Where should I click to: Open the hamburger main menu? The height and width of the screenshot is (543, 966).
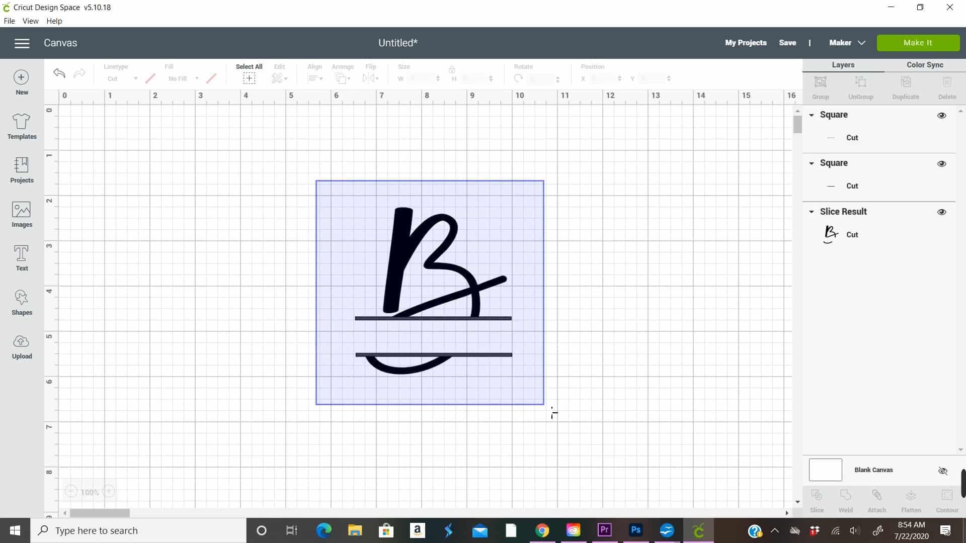[x=22, y=43]
